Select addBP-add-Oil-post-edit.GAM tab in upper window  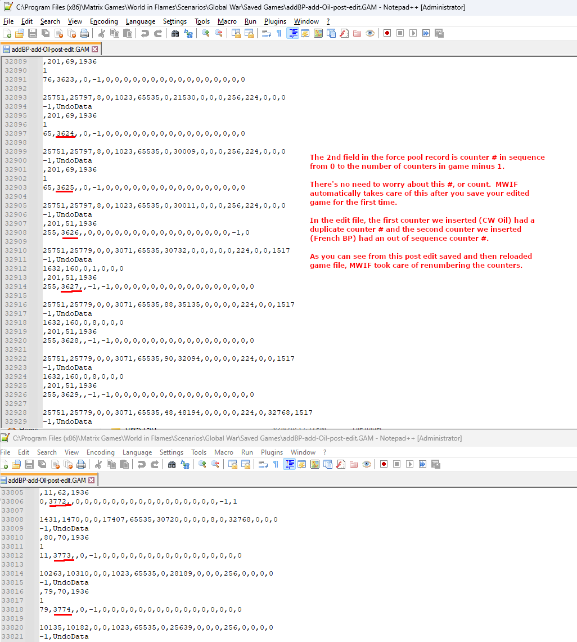click(x=50, y=49)
